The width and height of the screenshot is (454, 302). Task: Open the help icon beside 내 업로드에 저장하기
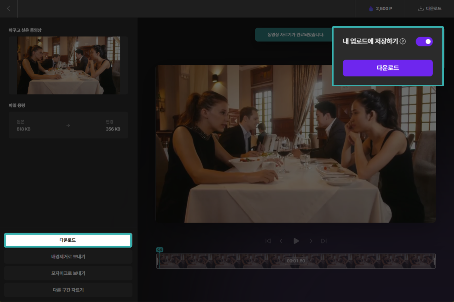click(x=403, y=42)
